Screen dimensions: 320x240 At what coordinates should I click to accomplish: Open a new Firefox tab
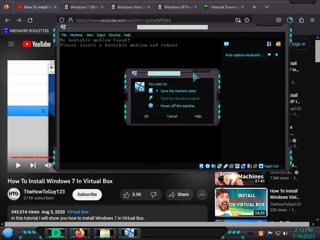[254, 7]
